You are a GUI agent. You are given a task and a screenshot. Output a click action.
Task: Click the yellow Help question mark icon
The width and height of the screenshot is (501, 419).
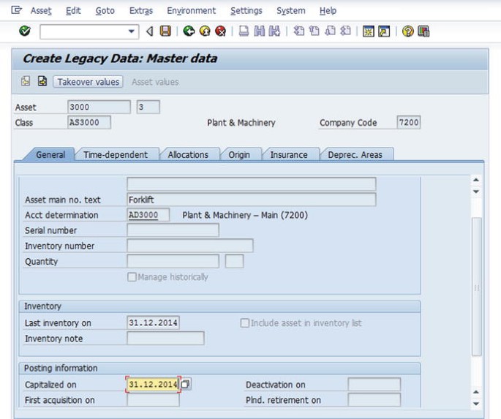pyautogui.click(x=407, y=31)
